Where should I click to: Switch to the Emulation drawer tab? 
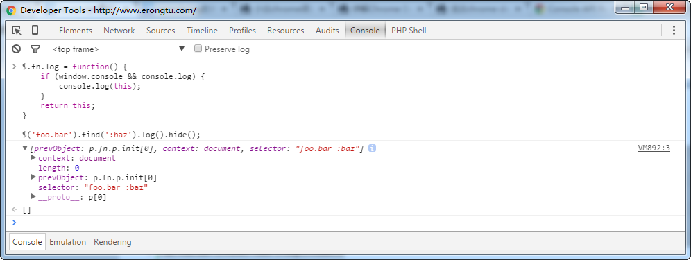tap(67, 242)
